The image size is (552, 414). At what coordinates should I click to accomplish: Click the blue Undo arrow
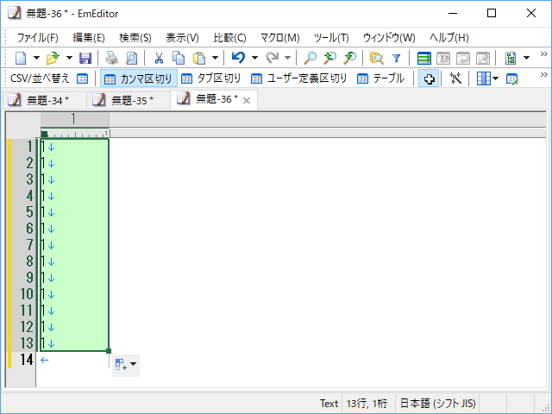pos(238,58)
